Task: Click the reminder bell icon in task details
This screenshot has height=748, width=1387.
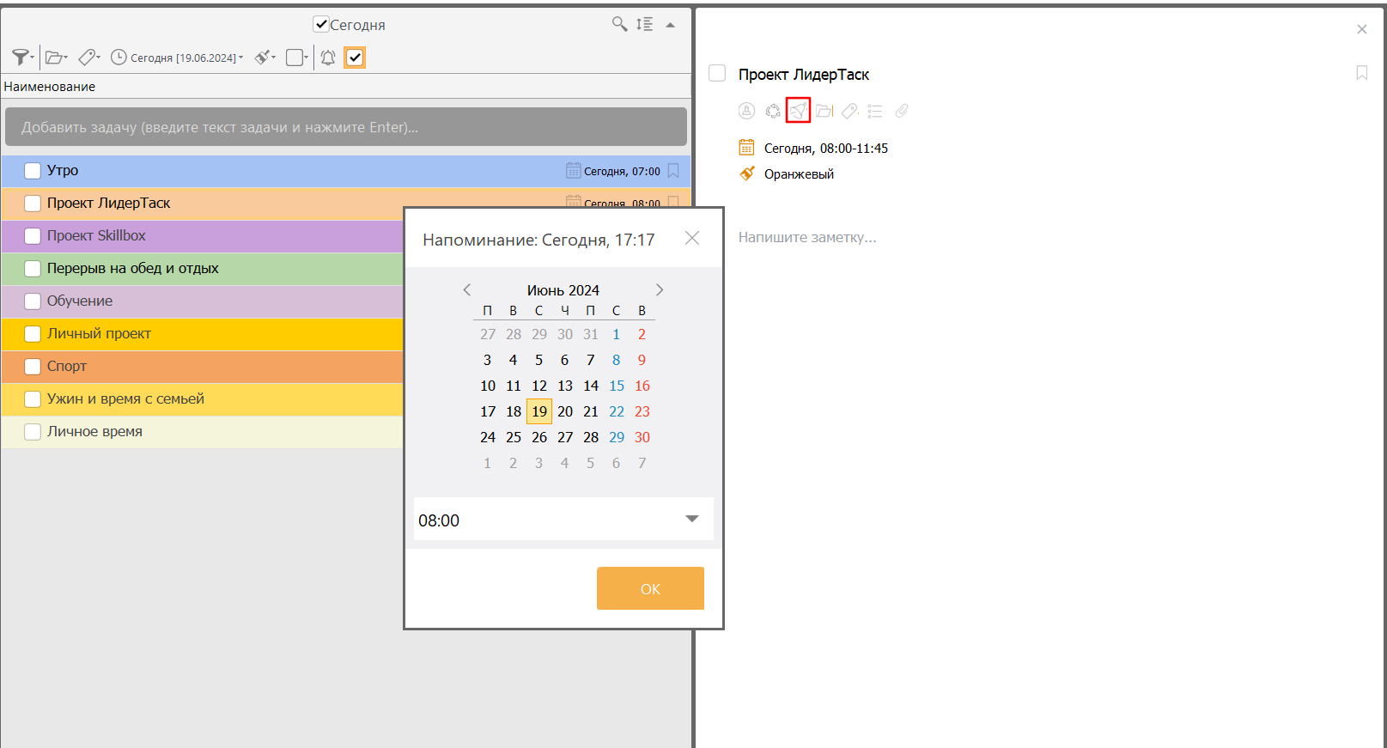Action: coord(798,111)
